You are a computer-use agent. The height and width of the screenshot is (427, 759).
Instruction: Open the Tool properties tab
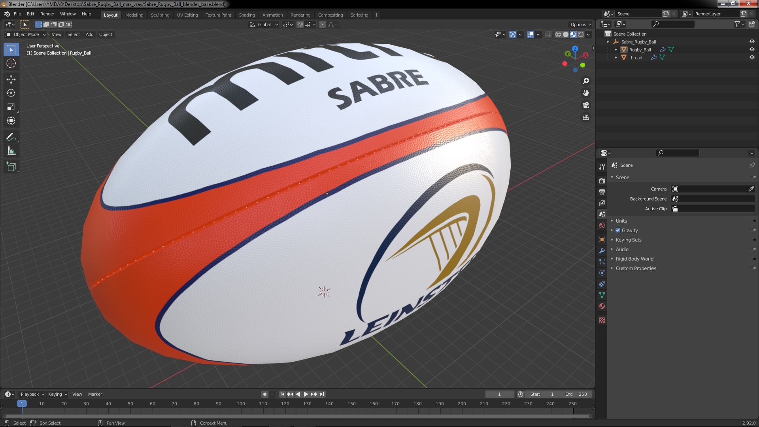tap(602, 167)
